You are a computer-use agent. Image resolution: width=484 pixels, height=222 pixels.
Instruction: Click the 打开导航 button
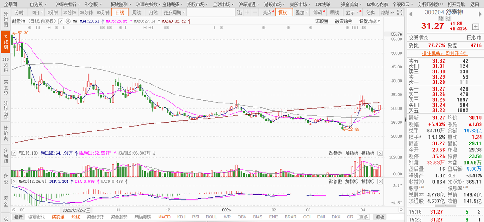pyautogui.click(x=456, y=4)
